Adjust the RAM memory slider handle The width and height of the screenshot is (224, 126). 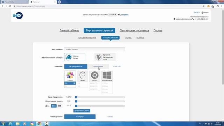(x=76, y=101)
